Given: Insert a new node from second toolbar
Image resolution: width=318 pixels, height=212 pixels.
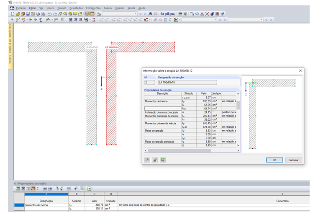Looking at the screenshot, I should 13,20.
